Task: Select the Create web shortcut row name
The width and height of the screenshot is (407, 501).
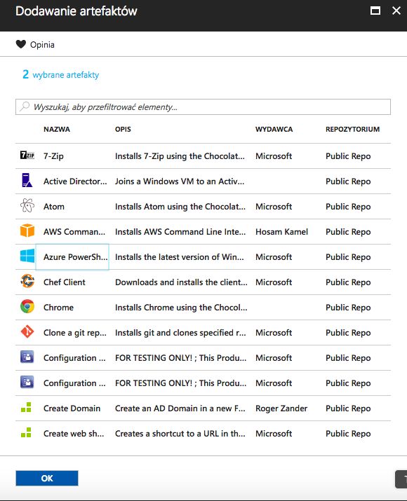Action: pyautogui.click(x=74, y=434)
